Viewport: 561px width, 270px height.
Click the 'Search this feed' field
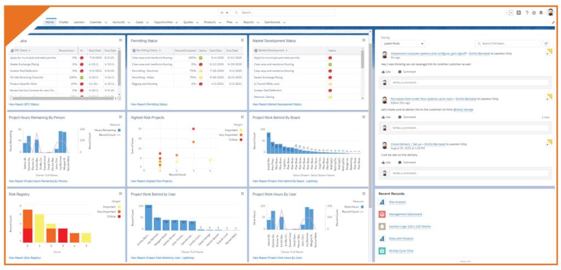(508, 44)
